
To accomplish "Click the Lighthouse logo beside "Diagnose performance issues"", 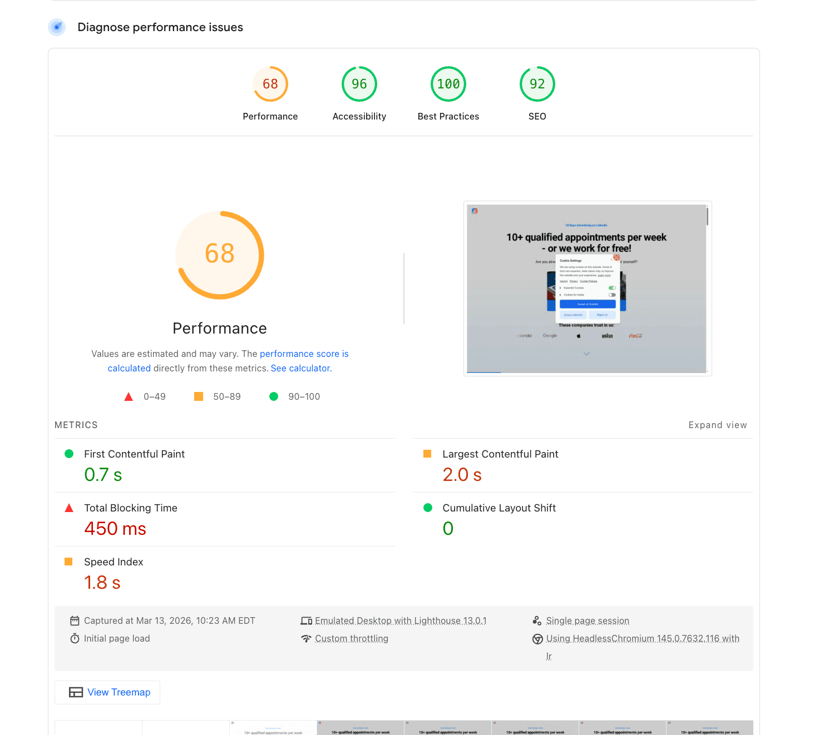I will 57,27.
